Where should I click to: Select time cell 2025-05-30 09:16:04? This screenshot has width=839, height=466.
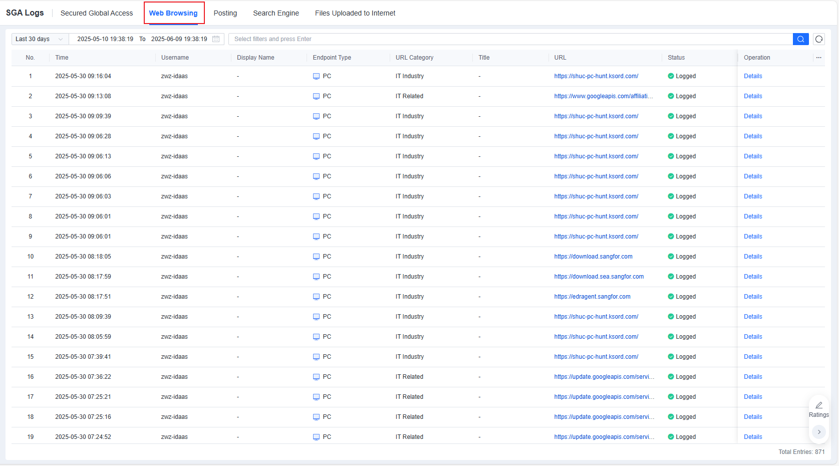[83, 76]
